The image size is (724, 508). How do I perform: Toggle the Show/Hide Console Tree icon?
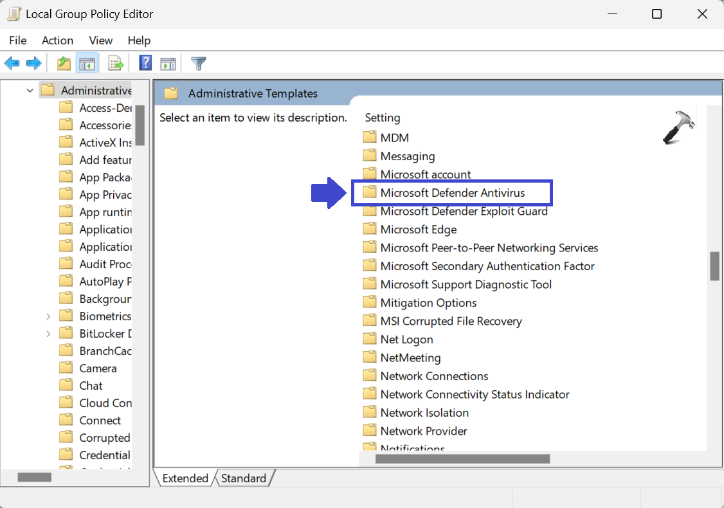[87, 62]
